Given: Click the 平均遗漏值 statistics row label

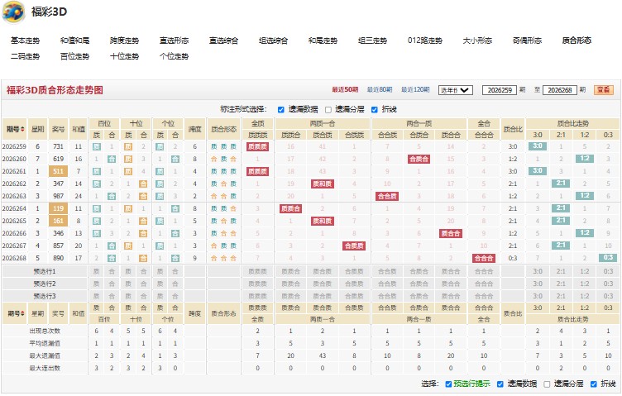Looking at the screenshot, I should click(45, 343).
